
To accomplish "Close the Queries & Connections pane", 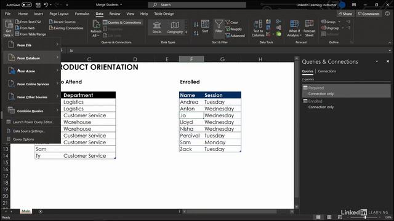I will (388, 61).
